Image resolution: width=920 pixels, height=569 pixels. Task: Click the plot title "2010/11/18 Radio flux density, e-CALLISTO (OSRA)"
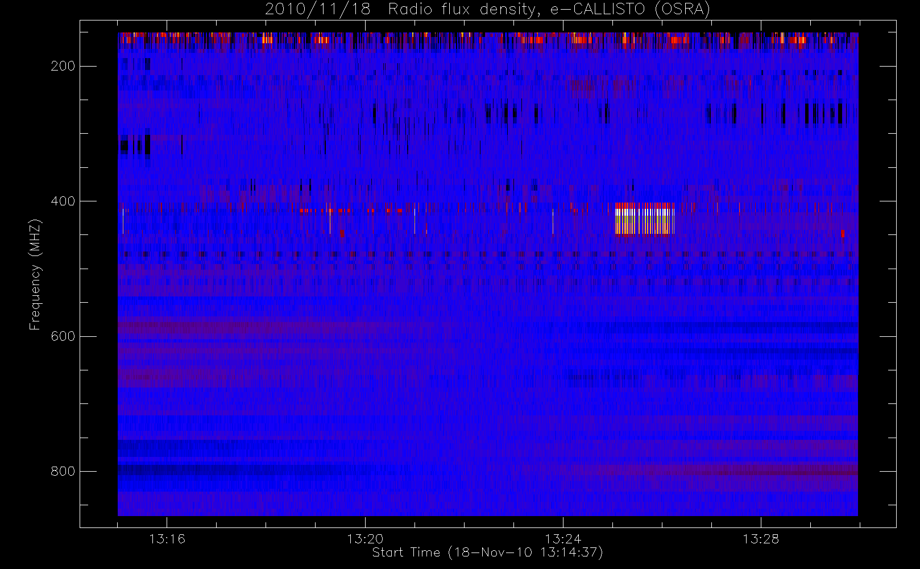(487, 10)
